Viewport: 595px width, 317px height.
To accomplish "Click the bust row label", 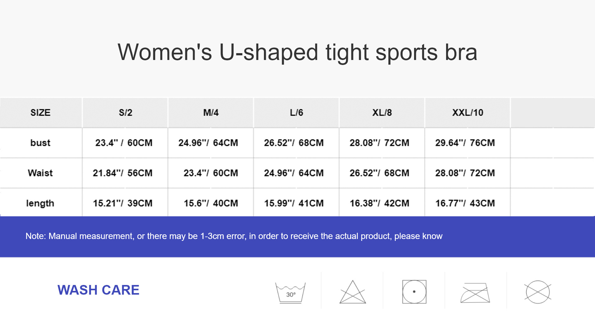I will (x=40, y=143).
